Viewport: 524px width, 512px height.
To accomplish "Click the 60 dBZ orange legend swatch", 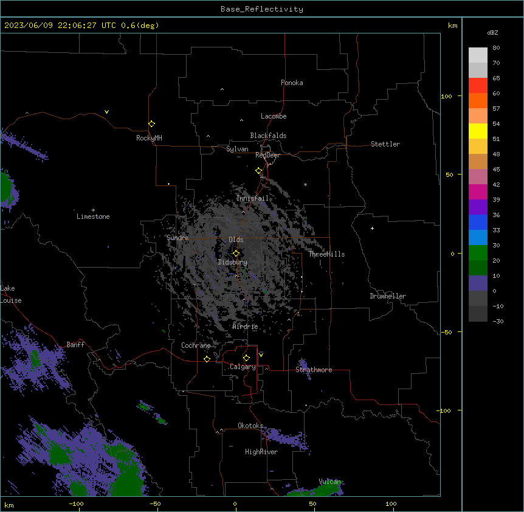I will click(x=478, y=100).
